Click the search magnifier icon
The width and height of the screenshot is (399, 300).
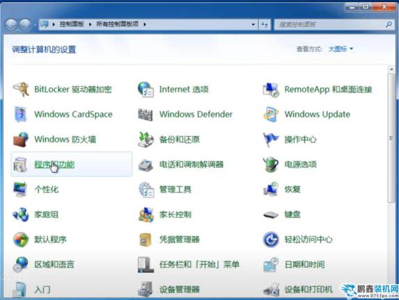point(389,24)
